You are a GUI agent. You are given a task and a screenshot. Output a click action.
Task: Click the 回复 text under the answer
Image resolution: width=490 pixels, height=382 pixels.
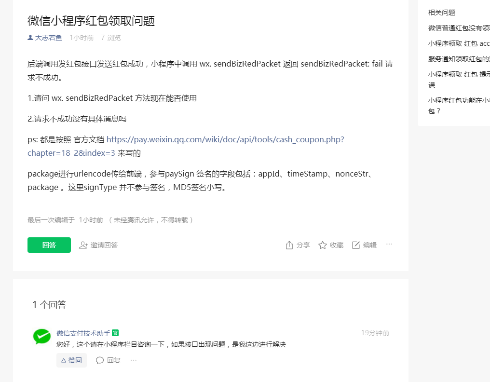pos(114,360)
